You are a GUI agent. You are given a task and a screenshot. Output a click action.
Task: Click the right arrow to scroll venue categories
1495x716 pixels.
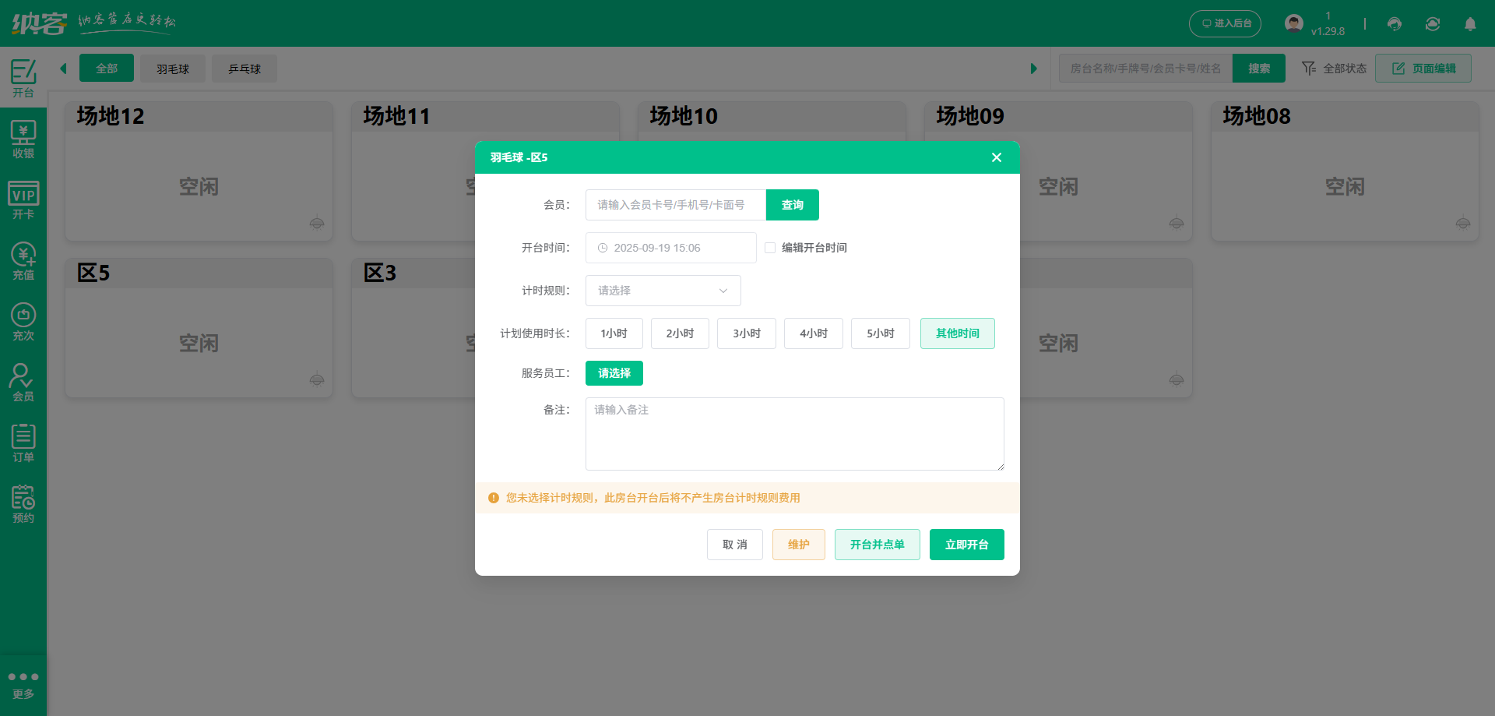click(1034, 68)
